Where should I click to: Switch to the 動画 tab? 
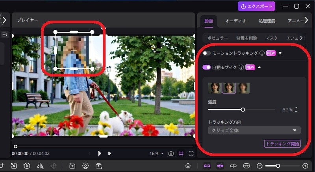click(x=209, y=21)
